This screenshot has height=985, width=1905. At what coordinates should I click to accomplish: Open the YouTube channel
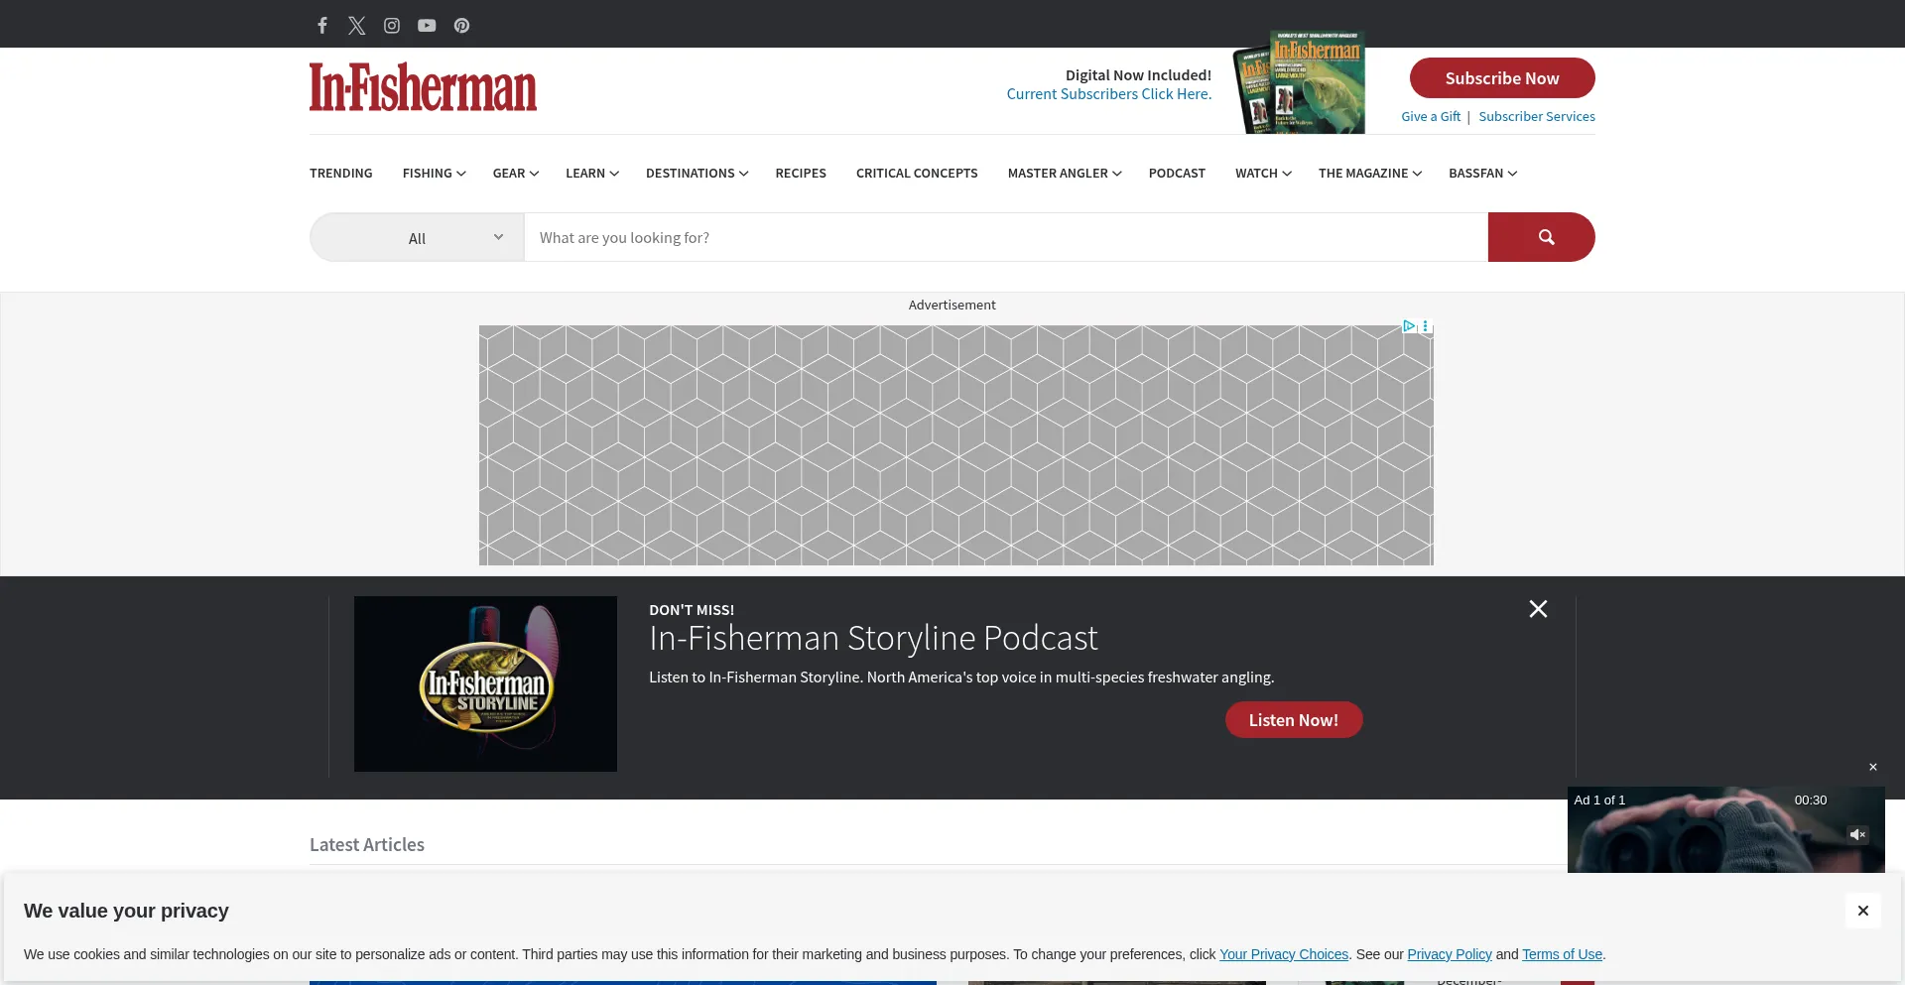pos(426,25)
